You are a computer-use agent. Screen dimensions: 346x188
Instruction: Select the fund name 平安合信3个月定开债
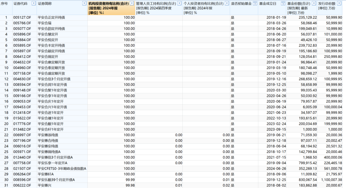54,79
